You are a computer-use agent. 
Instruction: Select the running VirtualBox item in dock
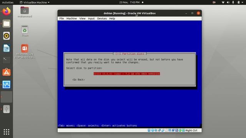7,97
